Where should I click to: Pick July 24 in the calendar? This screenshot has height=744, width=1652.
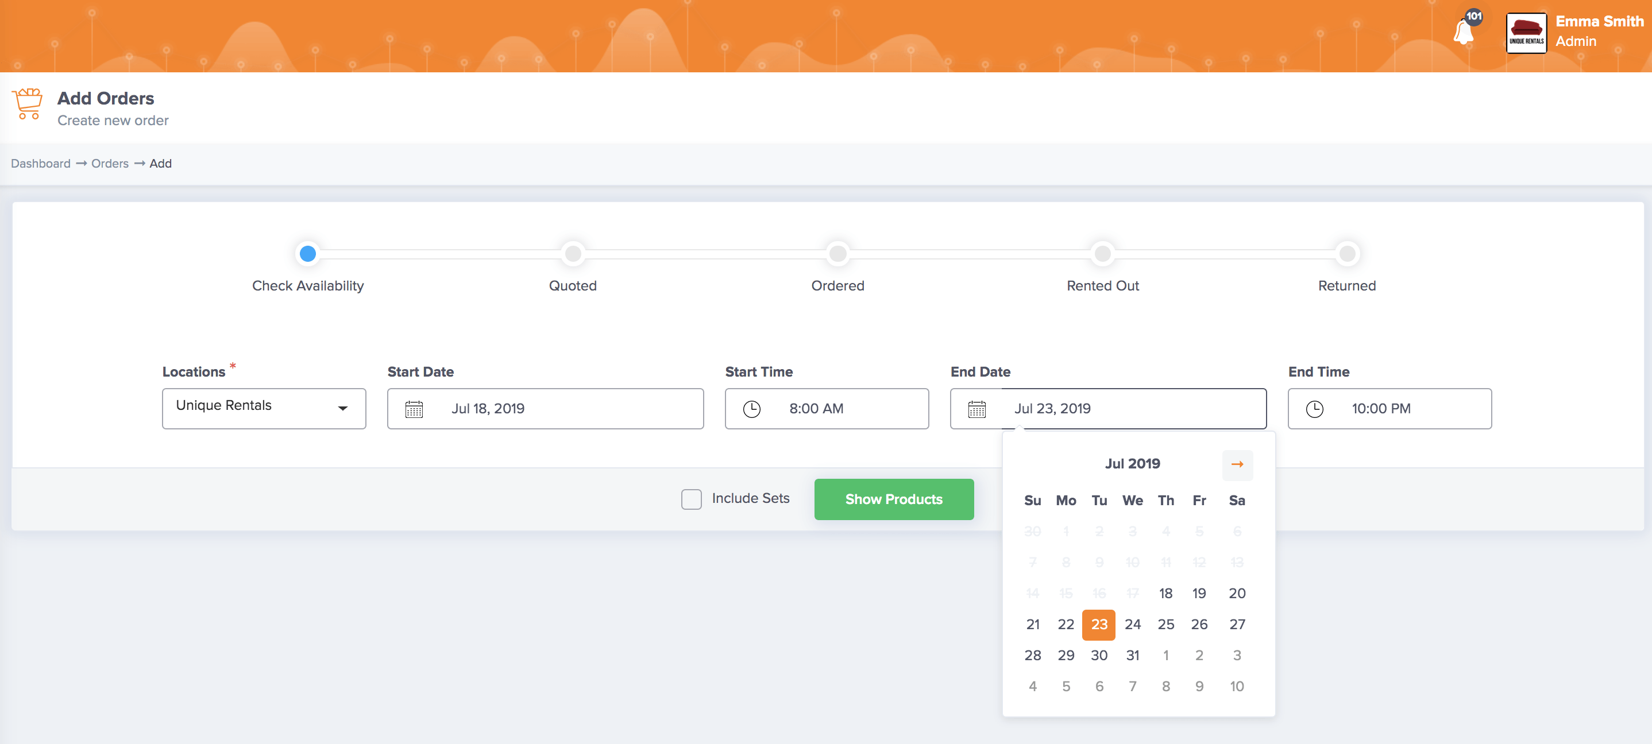click(x=1133, y=624)
